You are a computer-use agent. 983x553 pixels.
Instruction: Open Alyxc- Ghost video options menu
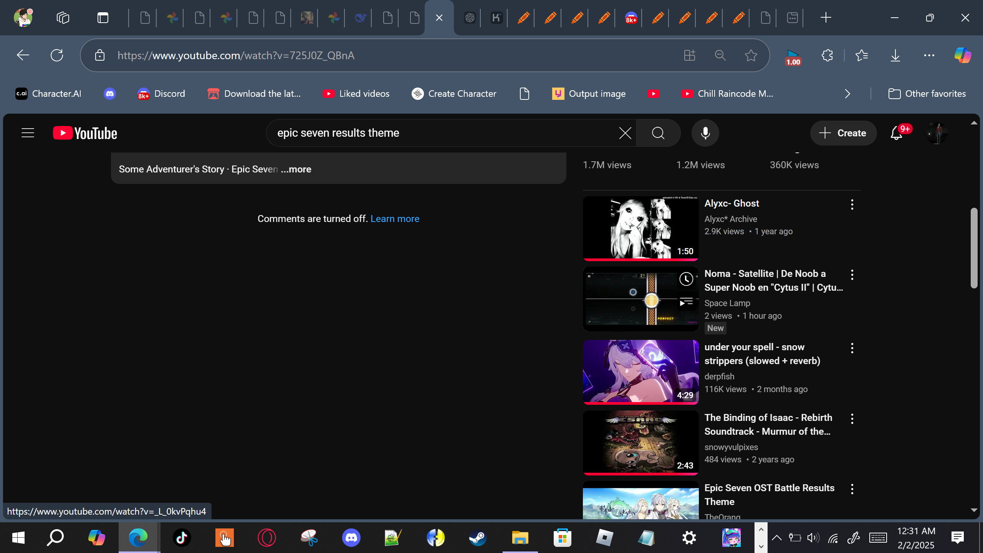(852, 204)
